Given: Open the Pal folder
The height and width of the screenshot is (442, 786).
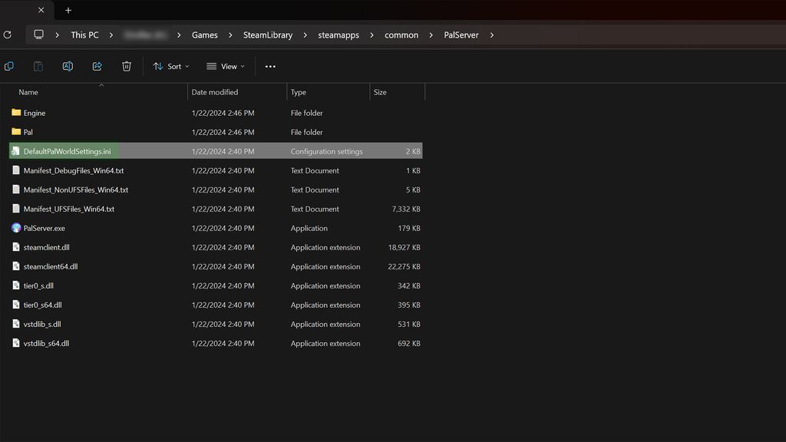Looking at the screenshot, I should (x=30, y=132).
